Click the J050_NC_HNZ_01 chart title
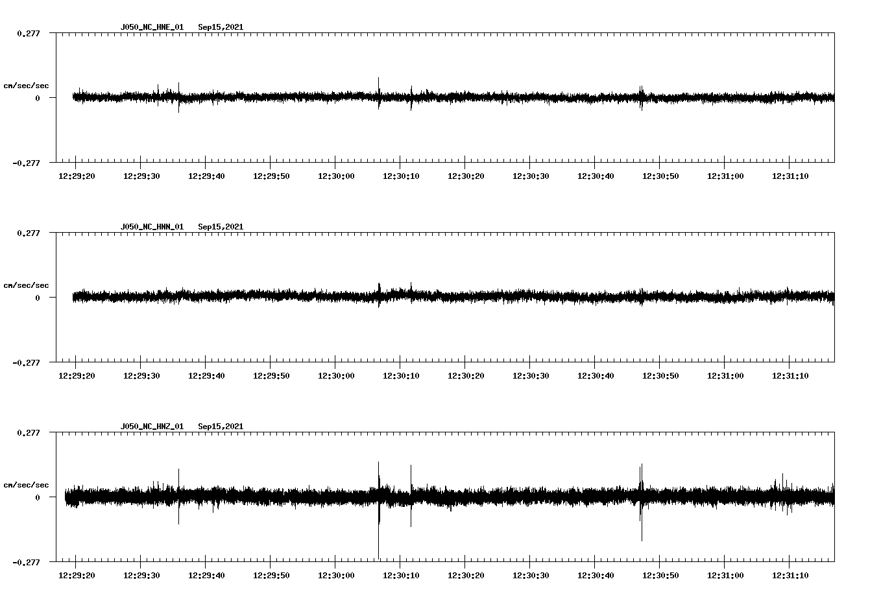 [x=152, y=427]
